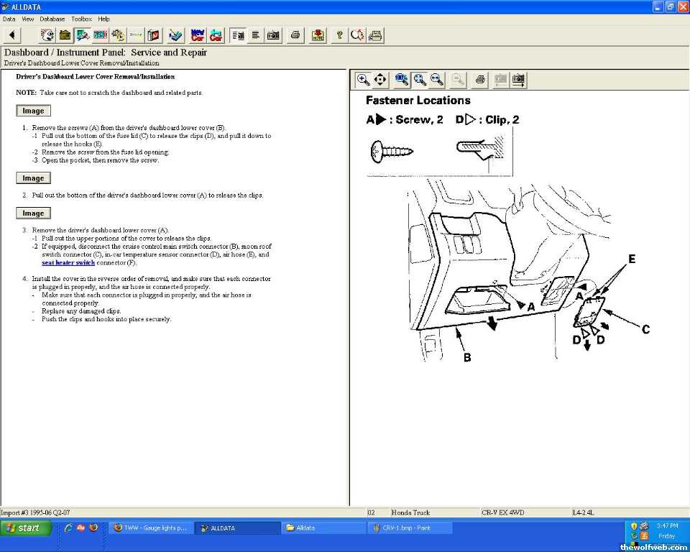Follow the seat heater switch link
The image size is (690, 552).
click(x=68, y=263)
